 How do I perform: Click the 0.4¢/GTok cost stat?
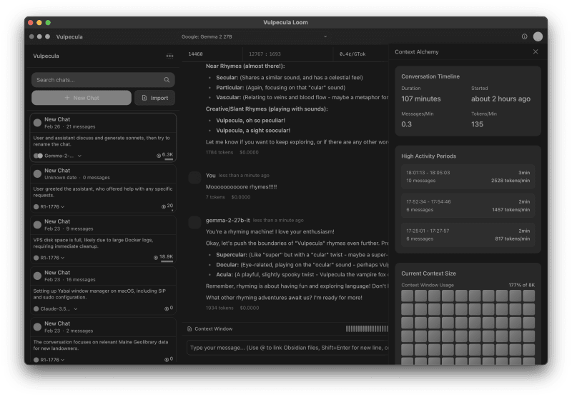click(352, 54)
